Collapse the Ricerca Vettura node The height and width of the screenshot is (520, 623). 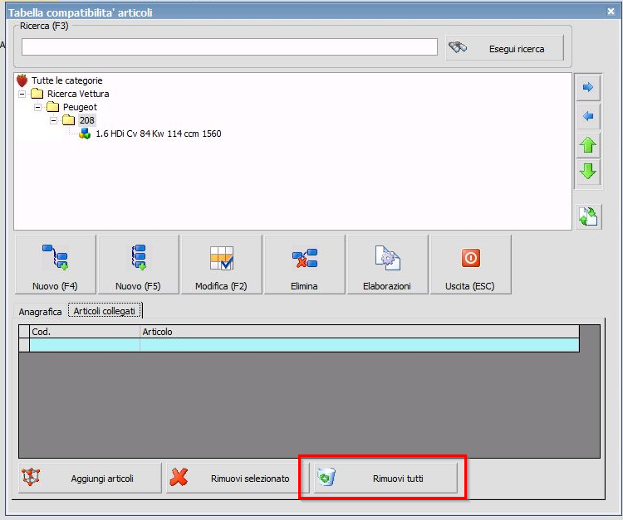(22, 94)
